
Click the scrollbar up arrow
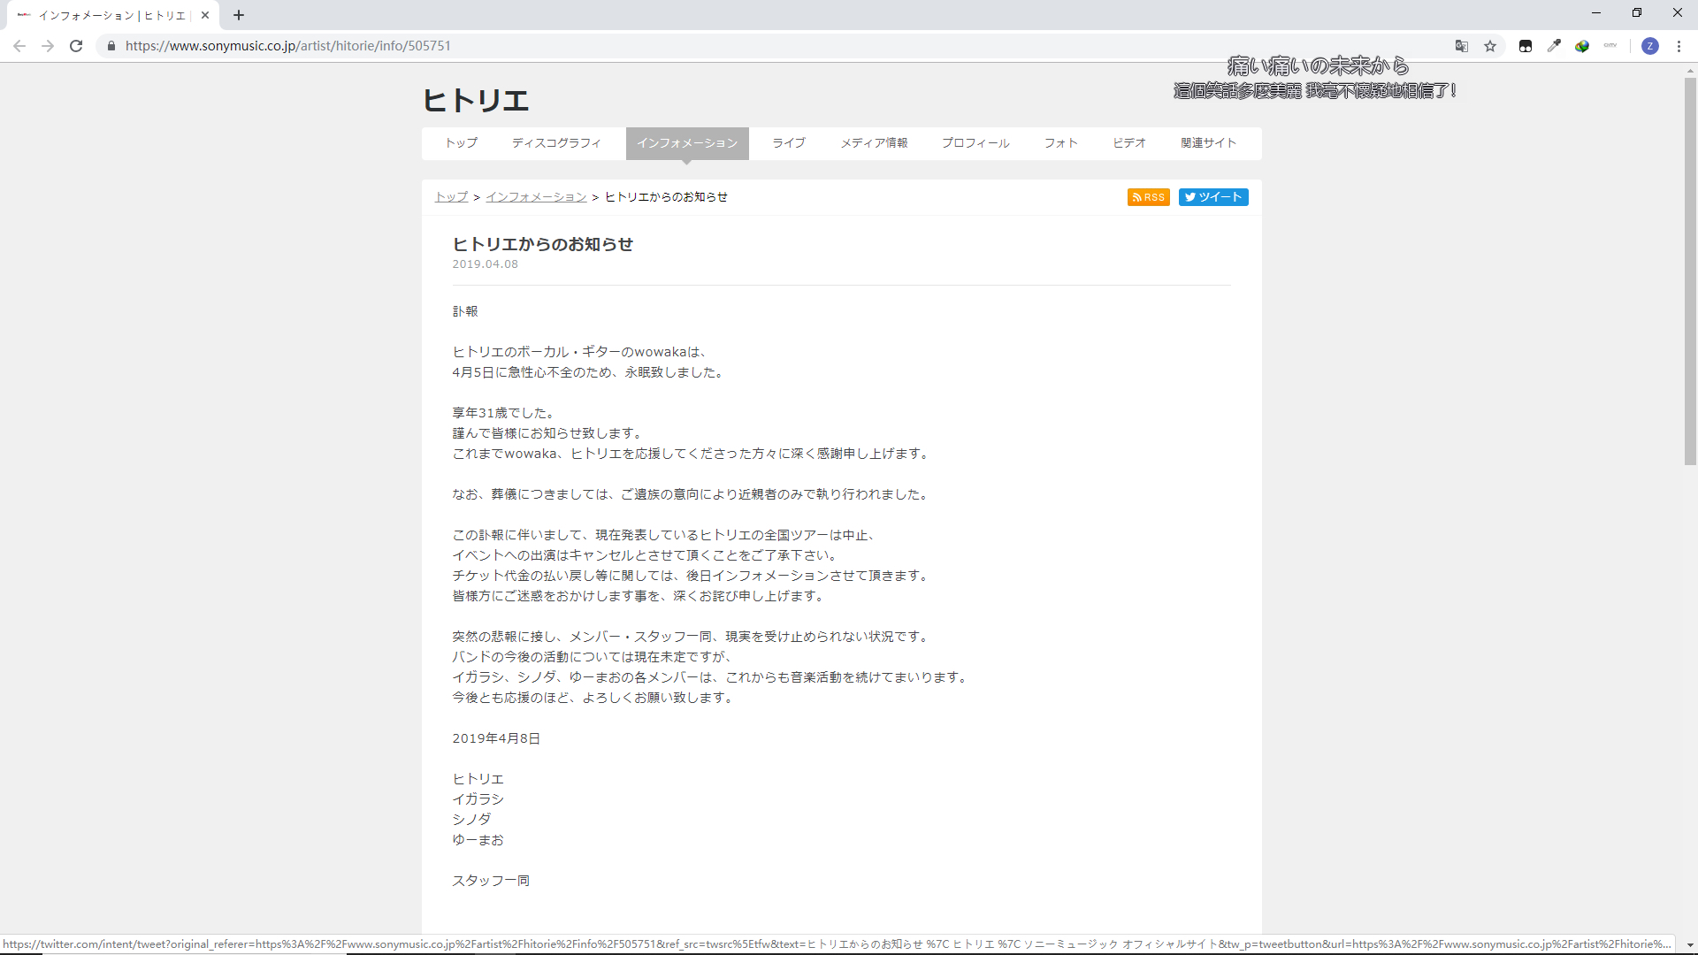1690,70
